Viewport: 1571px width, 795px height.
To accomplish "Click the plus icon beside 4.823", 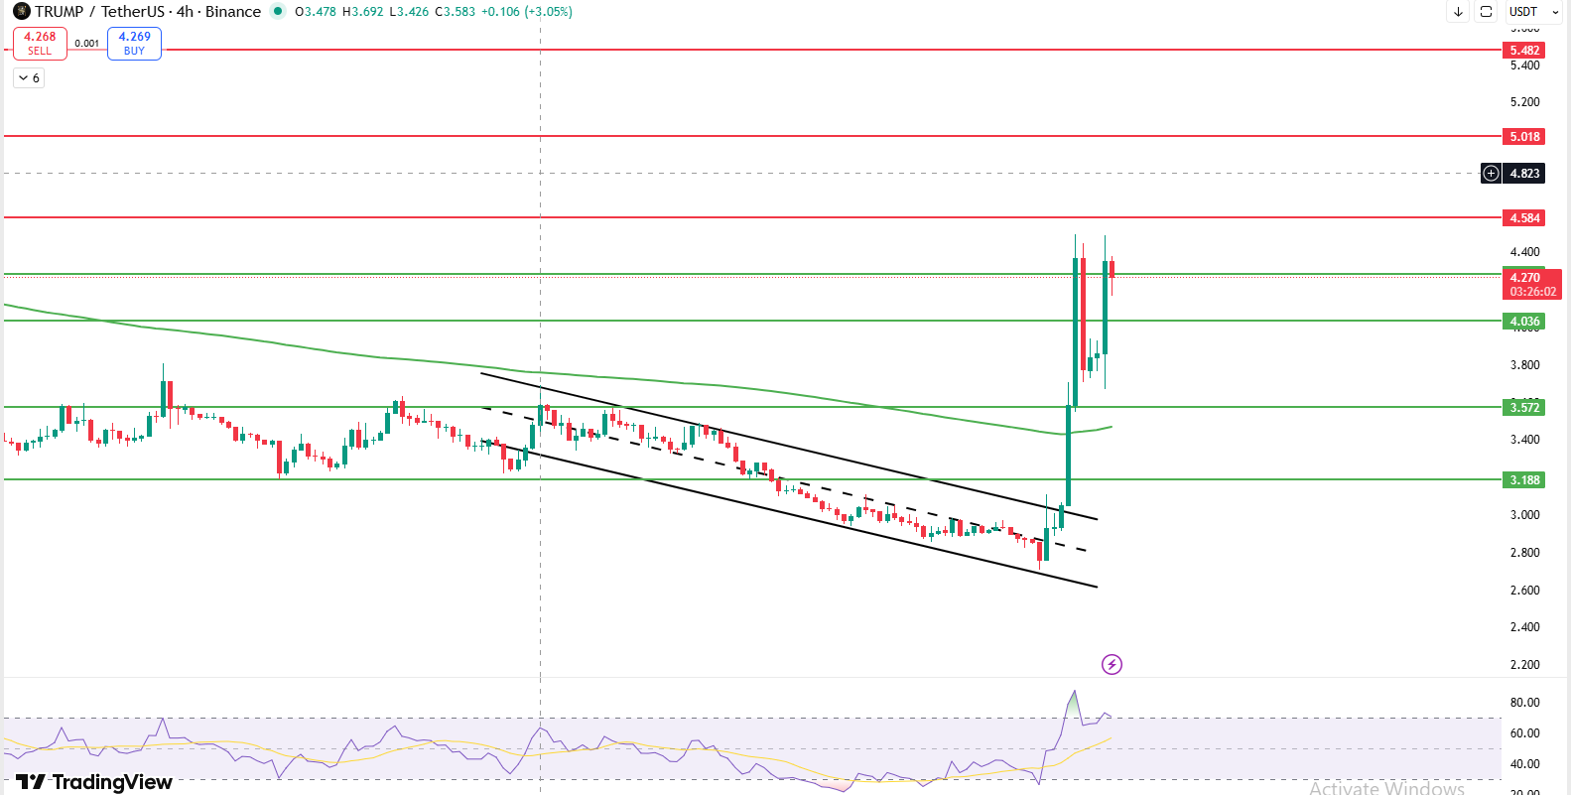I will pyautogui.click(x=1491, y=174).
